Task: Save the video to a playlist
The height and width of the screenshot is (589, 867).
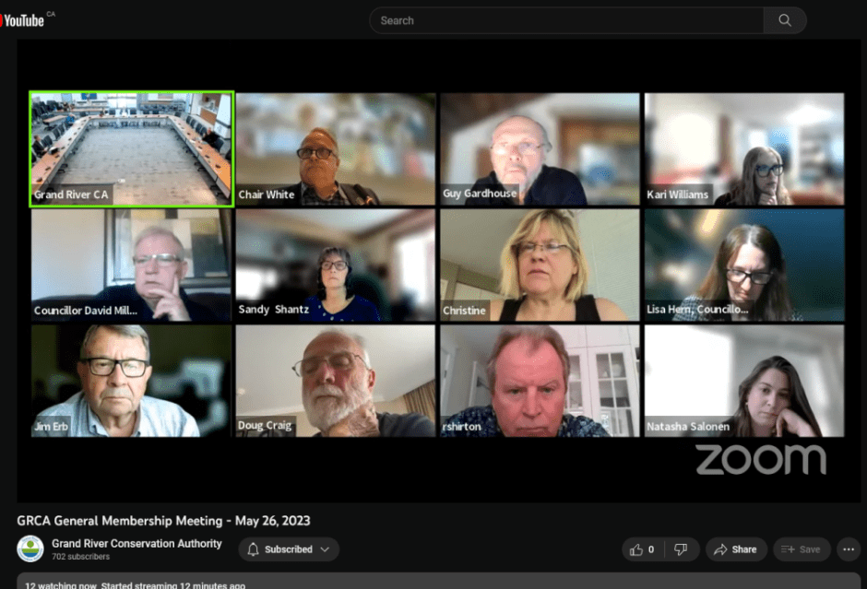Action: 801,549
